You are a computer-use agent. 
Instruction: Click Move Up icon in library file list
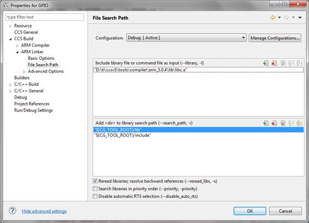coord(290,63)
